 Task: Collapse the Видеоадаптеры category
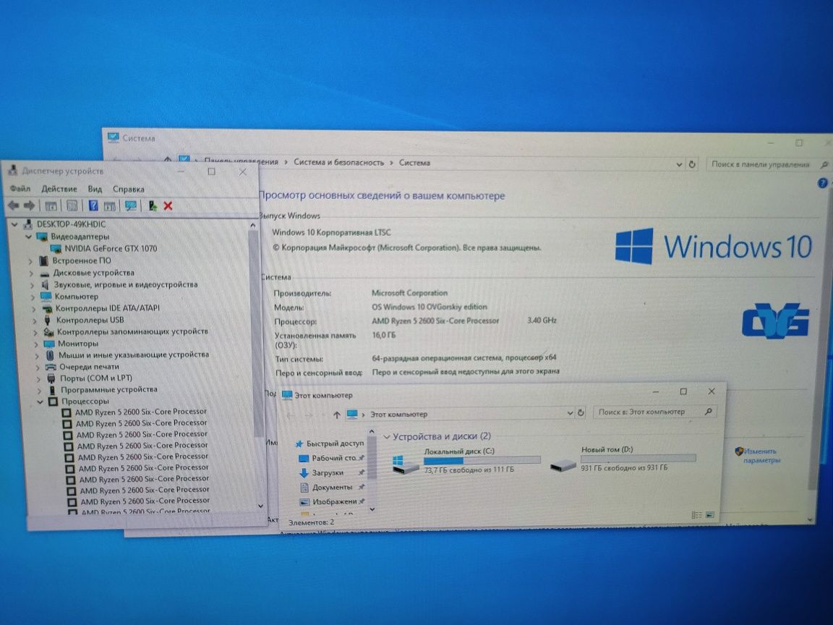pyautogui.click(x=29, y=237)
